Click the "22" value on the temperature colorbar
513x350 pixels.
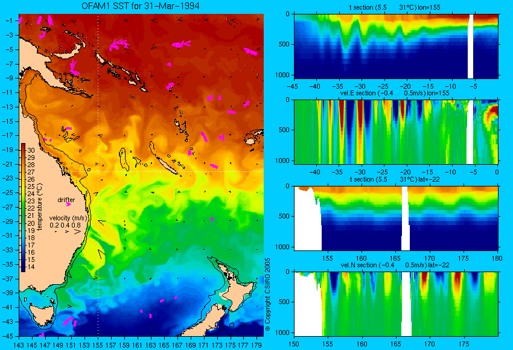point(31,208)
